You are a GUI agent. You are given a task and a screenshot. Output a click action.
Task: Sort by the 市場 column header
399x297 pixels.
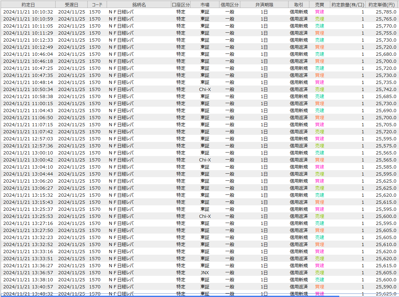[205, 5]
